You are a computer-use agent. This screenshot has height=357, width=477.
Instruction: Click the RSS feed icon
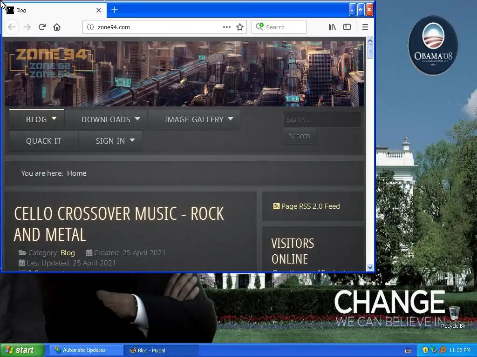(x=276, y=206)
